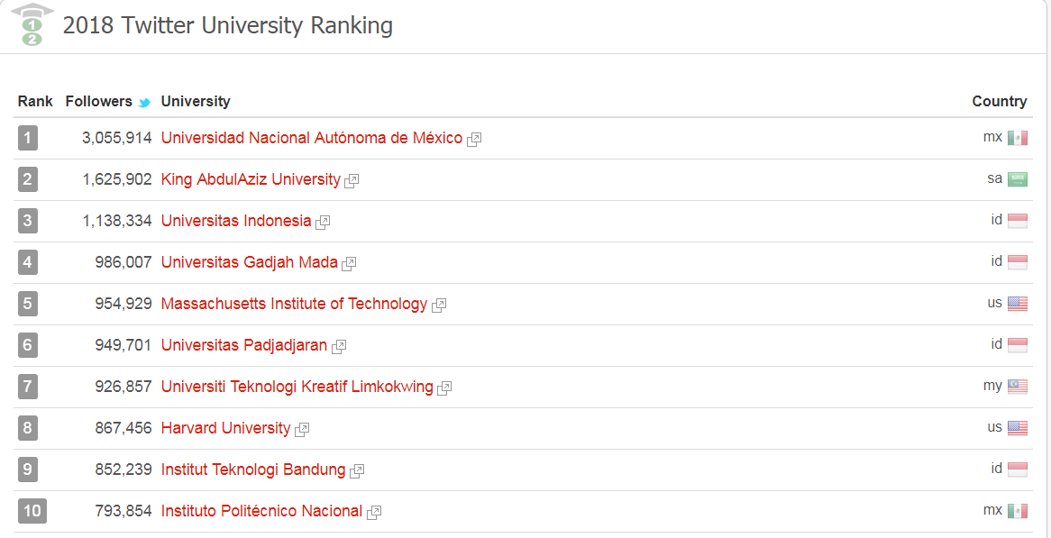Click the ranking logo beside page title

(31, 25)
